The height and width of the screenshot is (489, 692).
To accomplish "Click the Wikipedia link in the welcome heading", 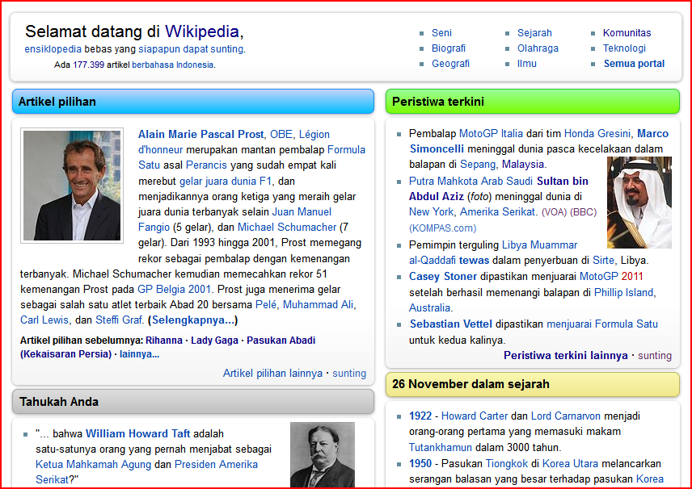I will 202,31.
